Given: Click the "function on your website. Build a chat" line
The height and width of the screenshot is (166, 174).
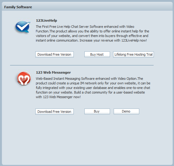Looking at the screenshot, I should click(90, 92).
